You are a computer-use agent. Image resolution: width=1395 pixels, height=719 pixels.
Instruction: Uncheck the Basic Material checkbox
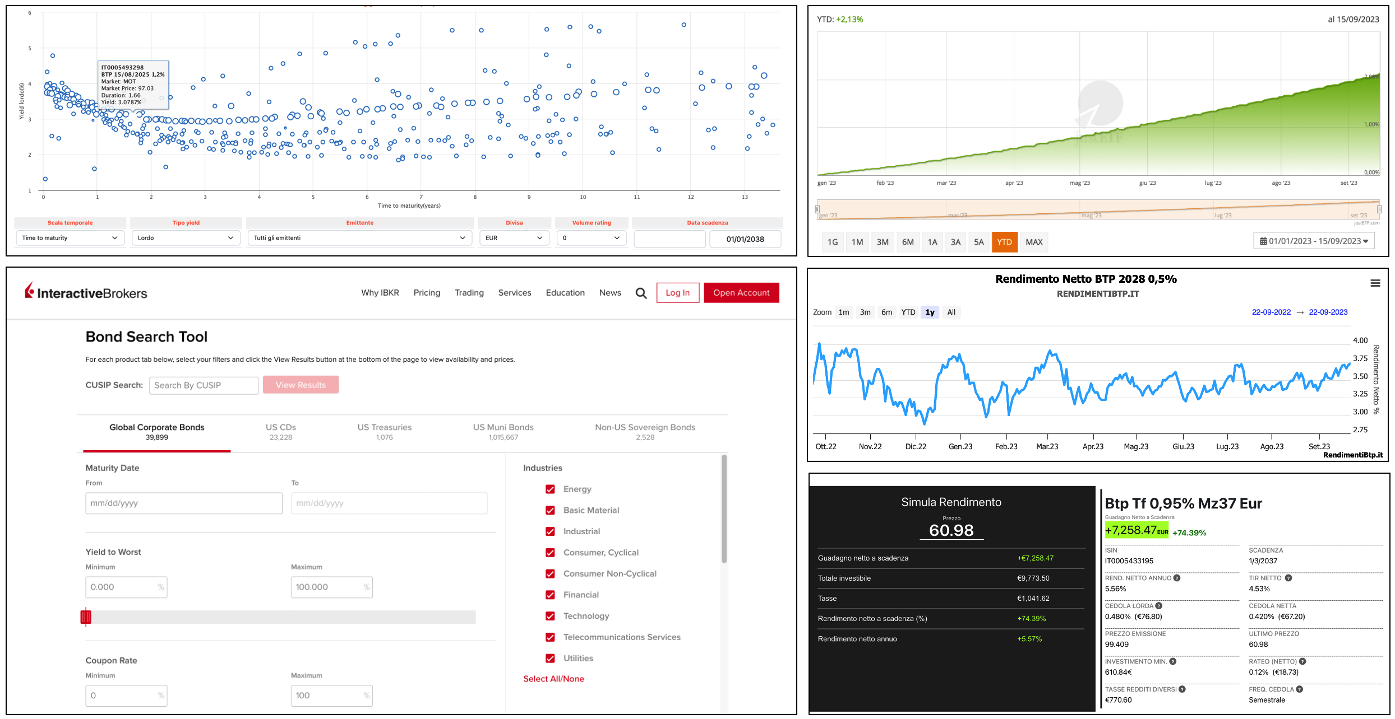[550, 510]
